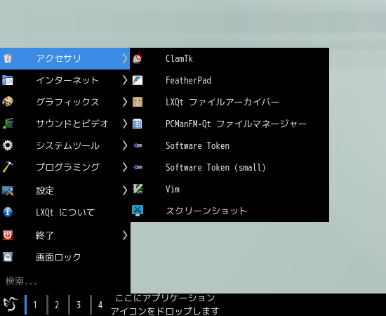Open LXQt について menu entry
Viewport: 386px width, 316px height.
[65, 212]
